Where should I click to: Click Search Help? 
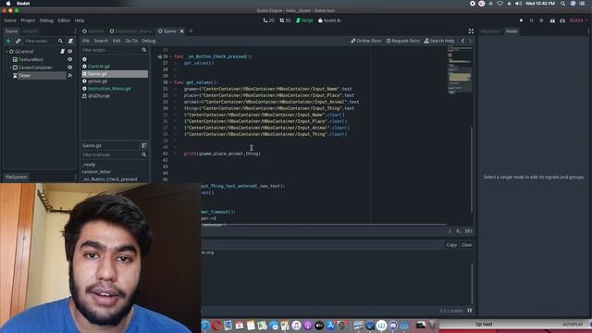439,41
